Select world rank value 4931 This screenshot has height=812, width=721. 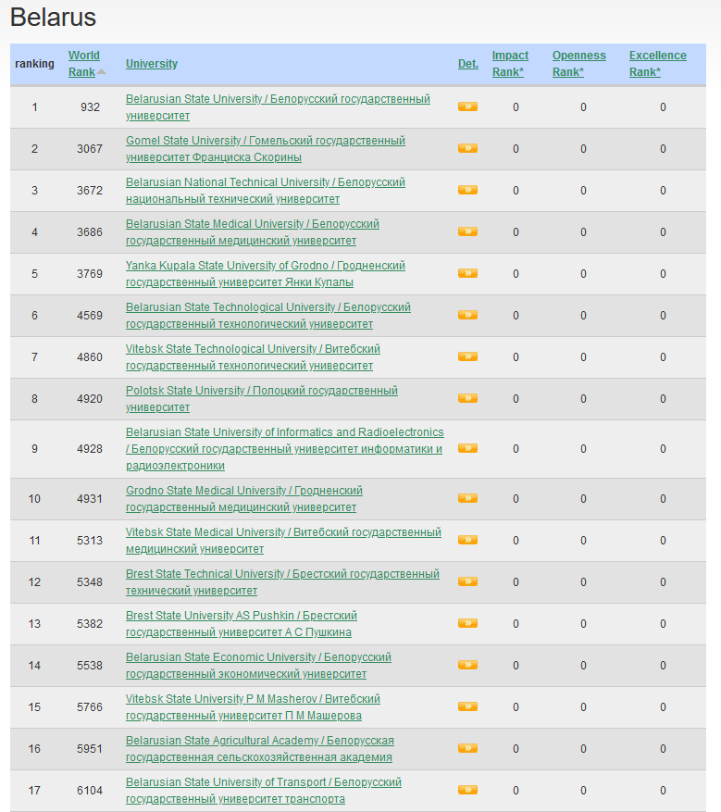90,499
